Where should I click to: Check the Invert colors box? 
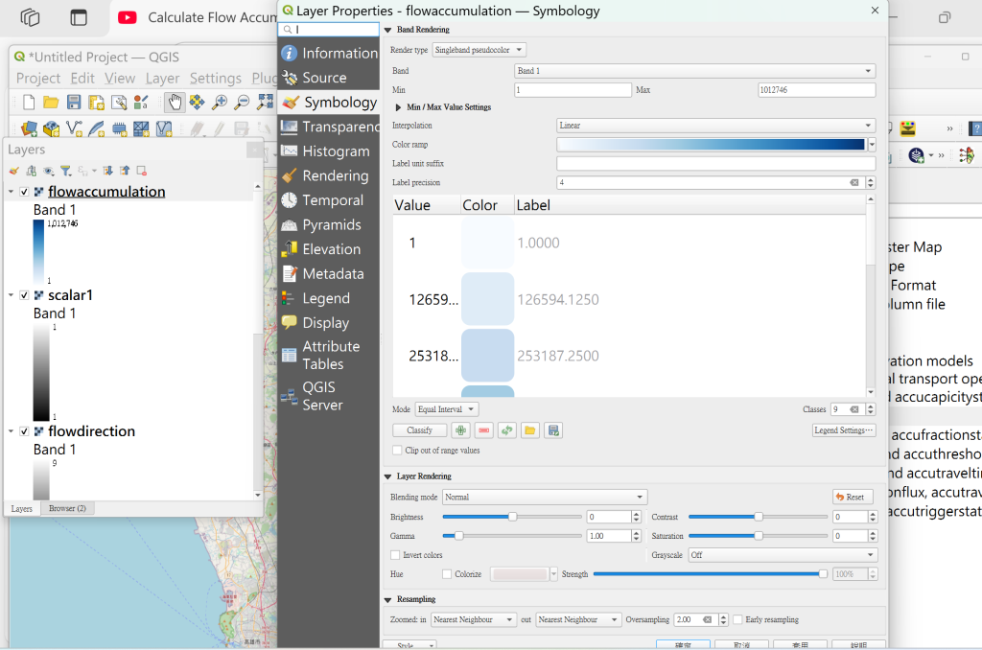[395, 555]
